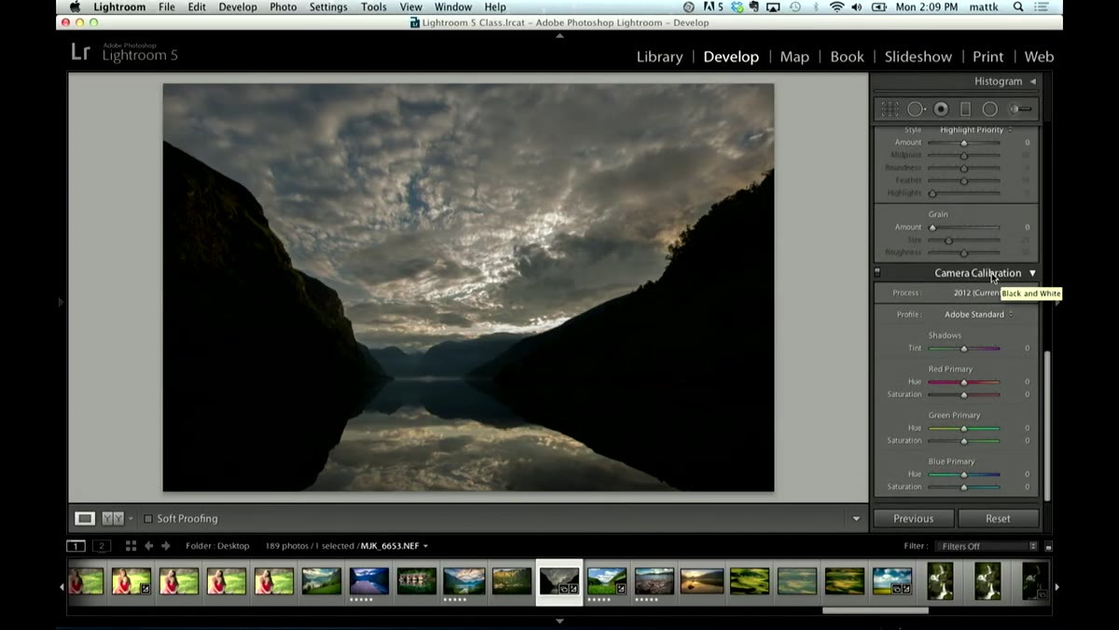
Task: Click the Bluetooth menu bar icon
Action: click(x=816, y=7)
